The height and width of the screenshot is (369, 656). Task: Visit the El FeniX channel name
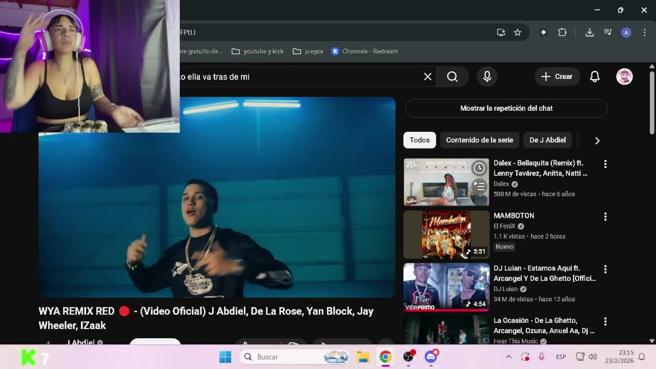click(x=504, y=226)
